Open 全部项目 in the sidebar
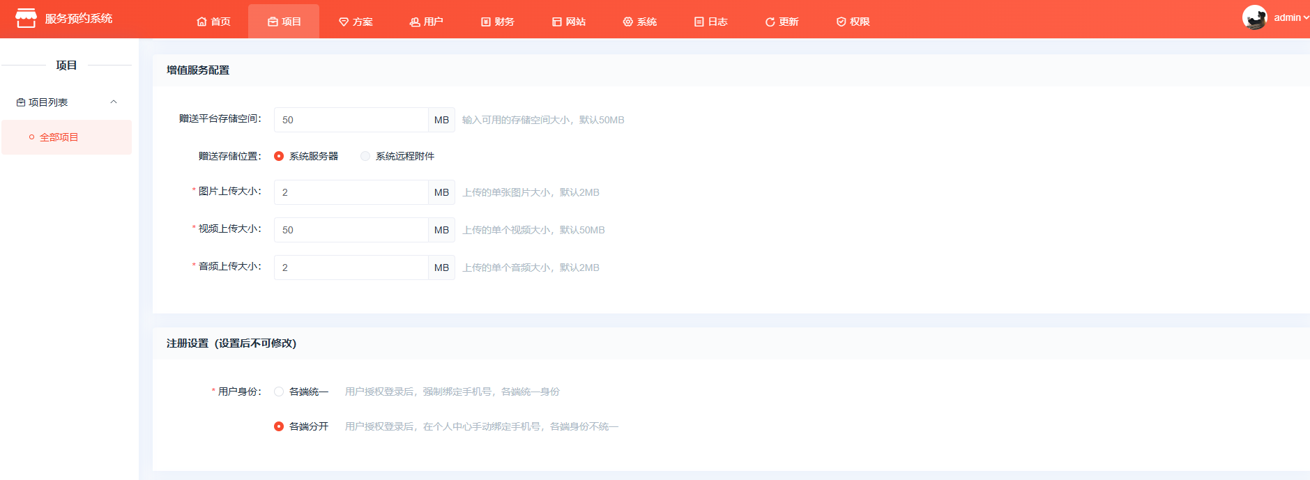This screenshot has height=480, width=1310. click(x=59, y=137)
